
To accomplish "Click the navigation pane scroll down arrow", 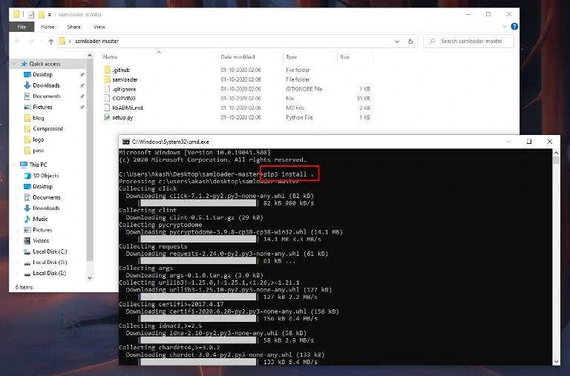I will click(x=90, y=278).
